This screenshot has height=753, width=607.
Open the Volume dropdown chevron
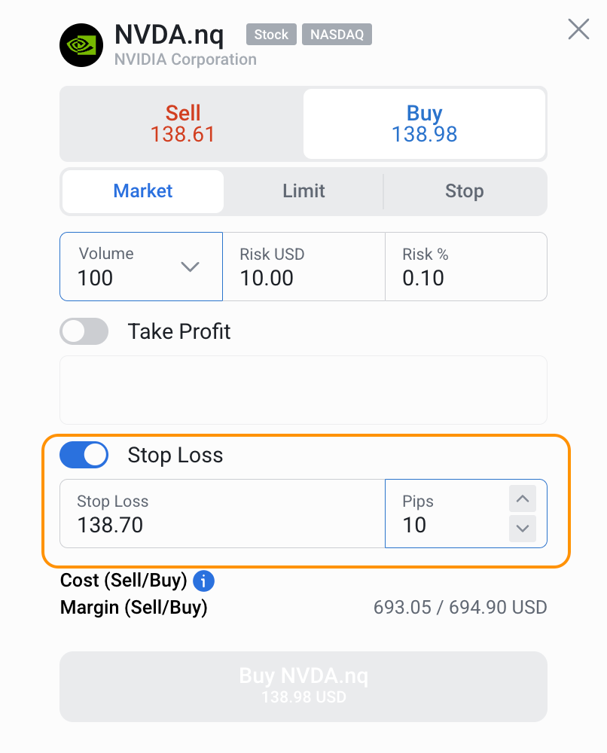[190, 267]
